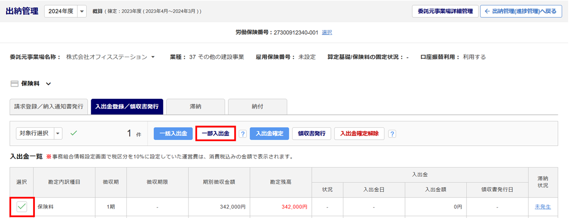
Task: Click the 滞納状況 column header
Action: tap(543, 182)
